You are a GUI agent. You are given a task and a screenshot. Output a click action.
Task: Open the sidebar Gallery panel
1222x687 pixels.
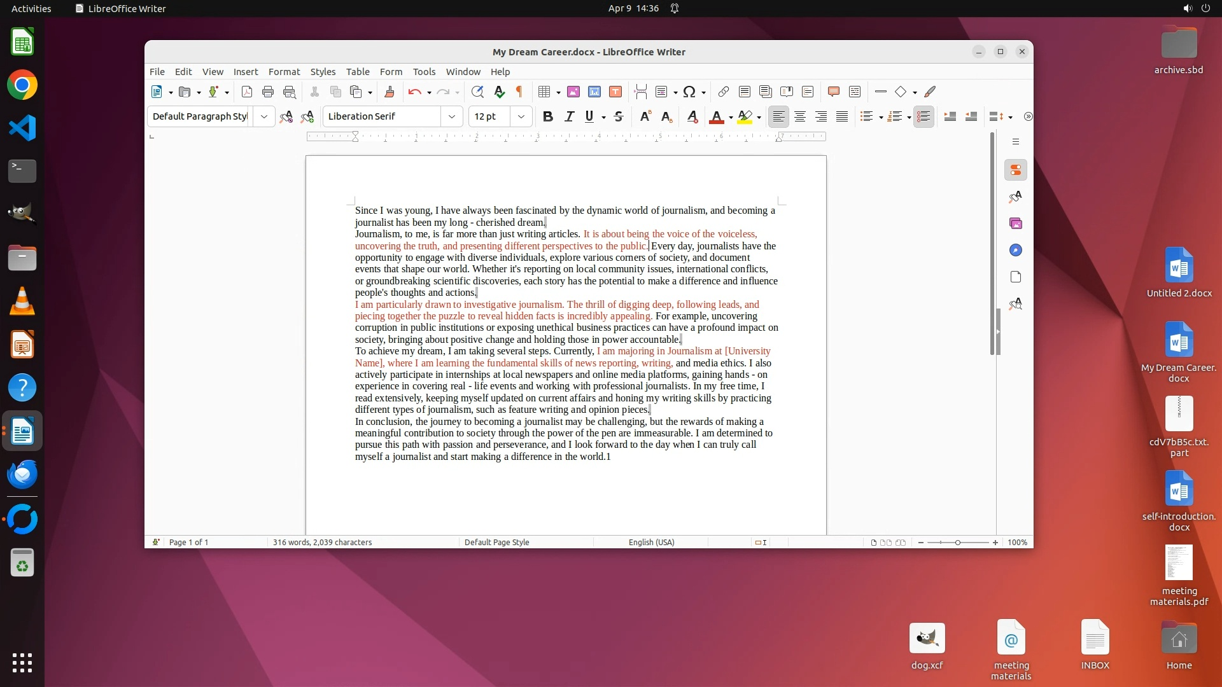tap(1016, 223)
